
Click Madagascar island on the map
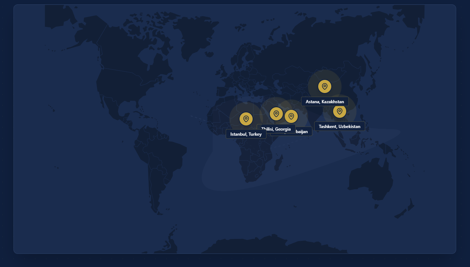tap(279, 162)
